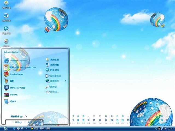The width and height of the screenshot is (175, 131).
Task: Click the Administrator user name
Action: [11, 52]
